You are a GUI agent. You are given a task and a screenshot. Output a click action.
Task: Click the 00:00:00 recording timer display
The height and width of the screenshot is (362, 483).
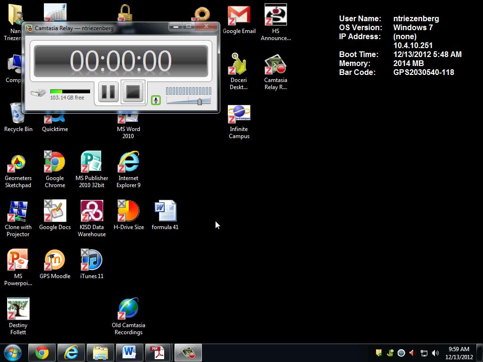[x=121, y=61]
